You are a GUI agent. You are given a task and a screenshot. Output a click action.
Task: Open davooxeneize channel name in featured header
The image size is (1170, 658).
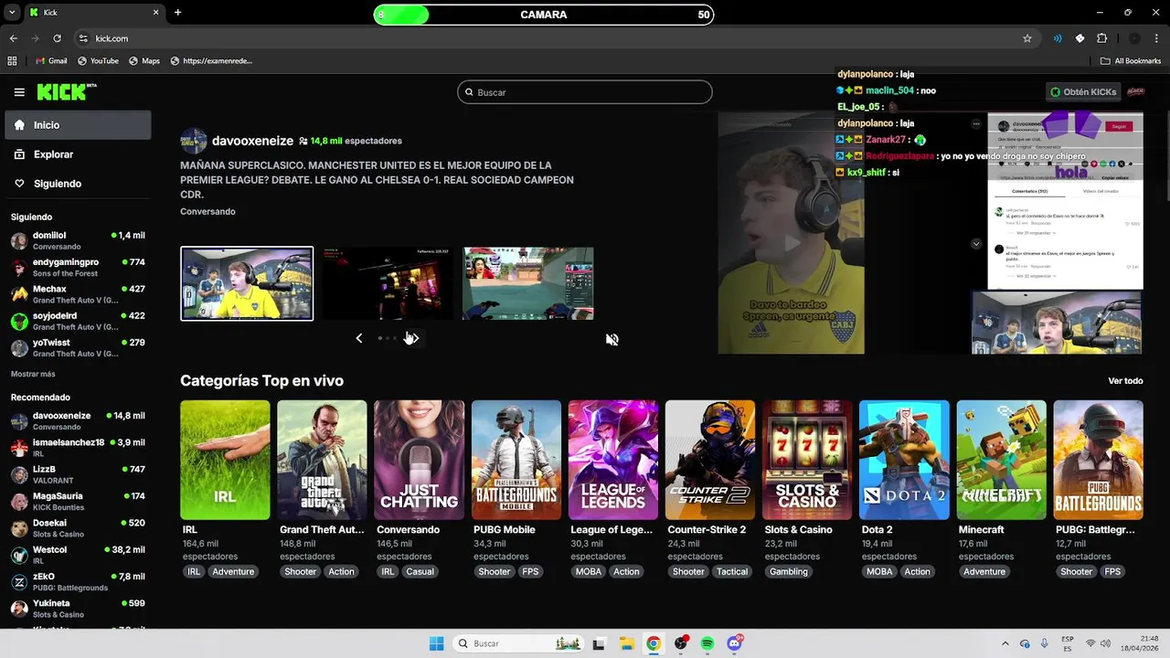click(x=252, y=141)
